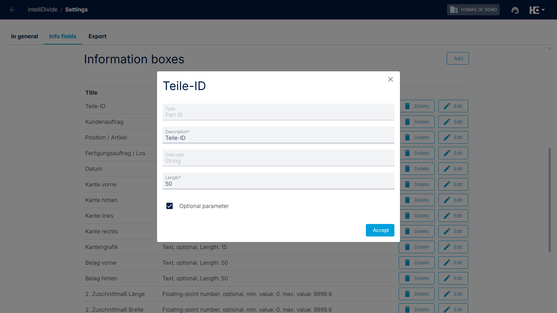Viewport: 557px width, 313px height.
Task: Click the page vertical scrollbar thumb
Action: 550,200
